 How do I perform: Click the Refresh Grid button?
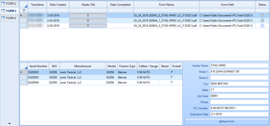226,121
